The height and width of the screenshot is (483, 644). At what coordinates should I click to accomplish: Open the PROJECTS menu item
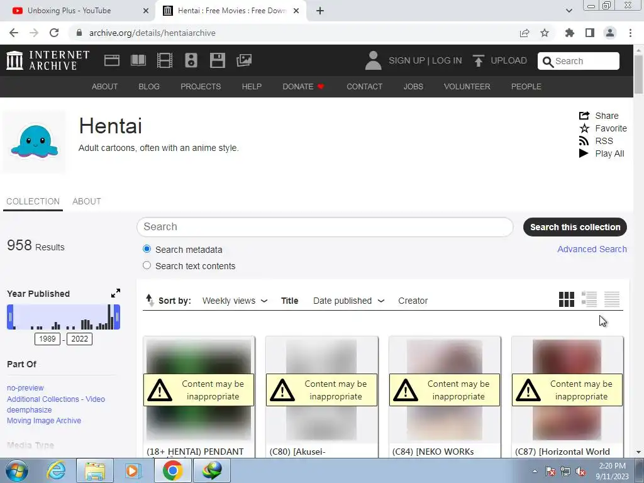(x=201, y=87)
